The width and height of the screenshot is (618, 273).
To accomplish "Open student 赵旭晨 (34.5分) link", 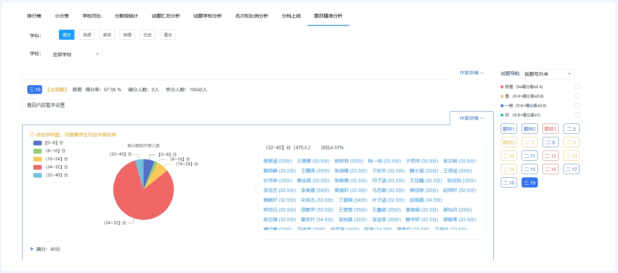I will tap(426, 200).
